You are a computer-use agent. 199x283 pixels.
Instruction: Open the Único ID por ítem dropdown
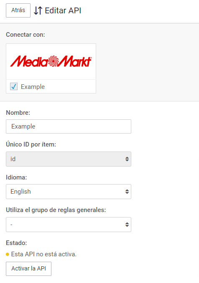click(69, 159)
